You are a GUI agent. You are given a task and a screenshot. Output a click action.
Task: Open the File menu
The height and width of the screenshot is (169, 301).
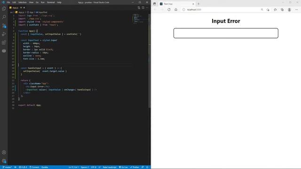(x=8, y=2)
